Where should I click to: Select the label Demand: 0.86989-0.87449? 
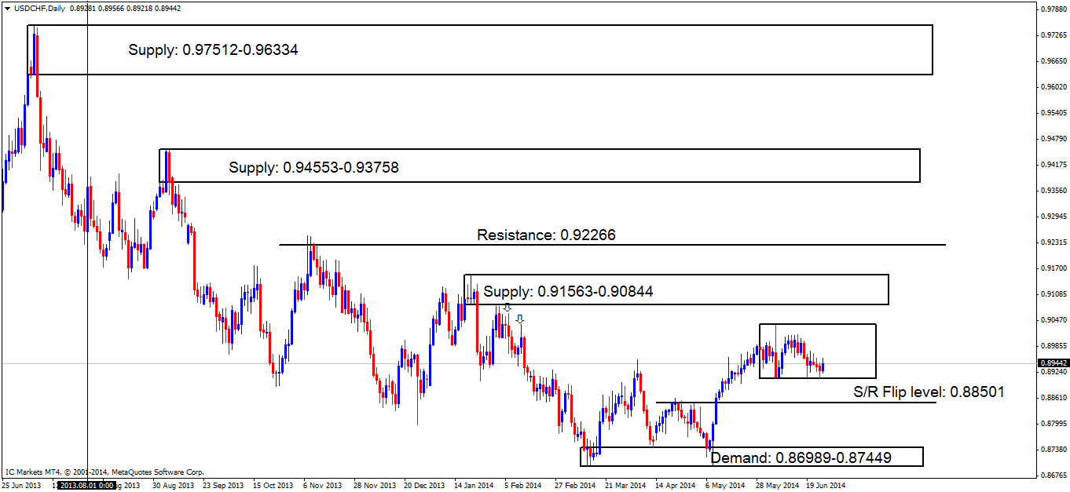pyautogui.click(x=801, y=457)
